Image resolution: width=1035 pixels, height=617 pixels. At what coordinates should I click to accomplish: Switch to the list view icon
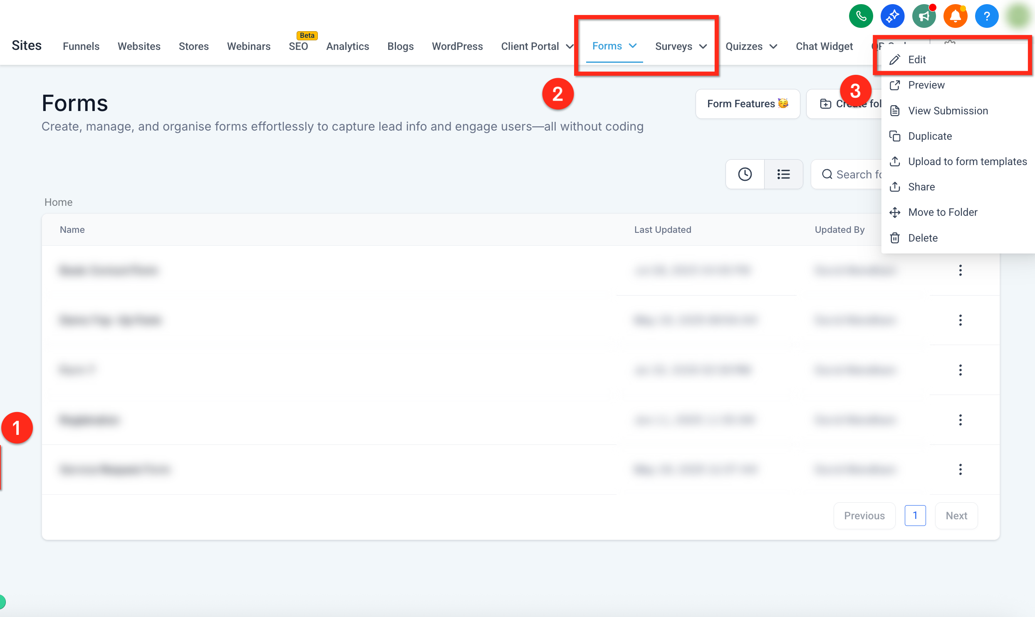tap(783, 174)
